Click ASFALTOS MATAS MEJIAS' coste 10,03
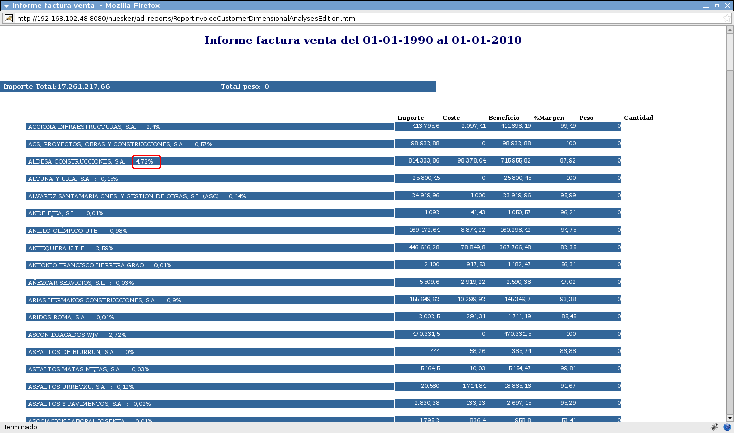Viewport: 734px width, 433px height. 478,368
